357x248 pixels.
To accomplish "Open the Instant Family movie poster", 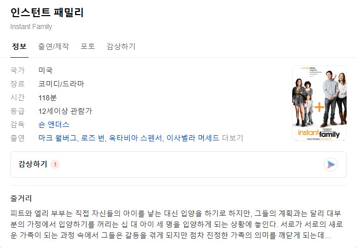I will click(319, 103).
